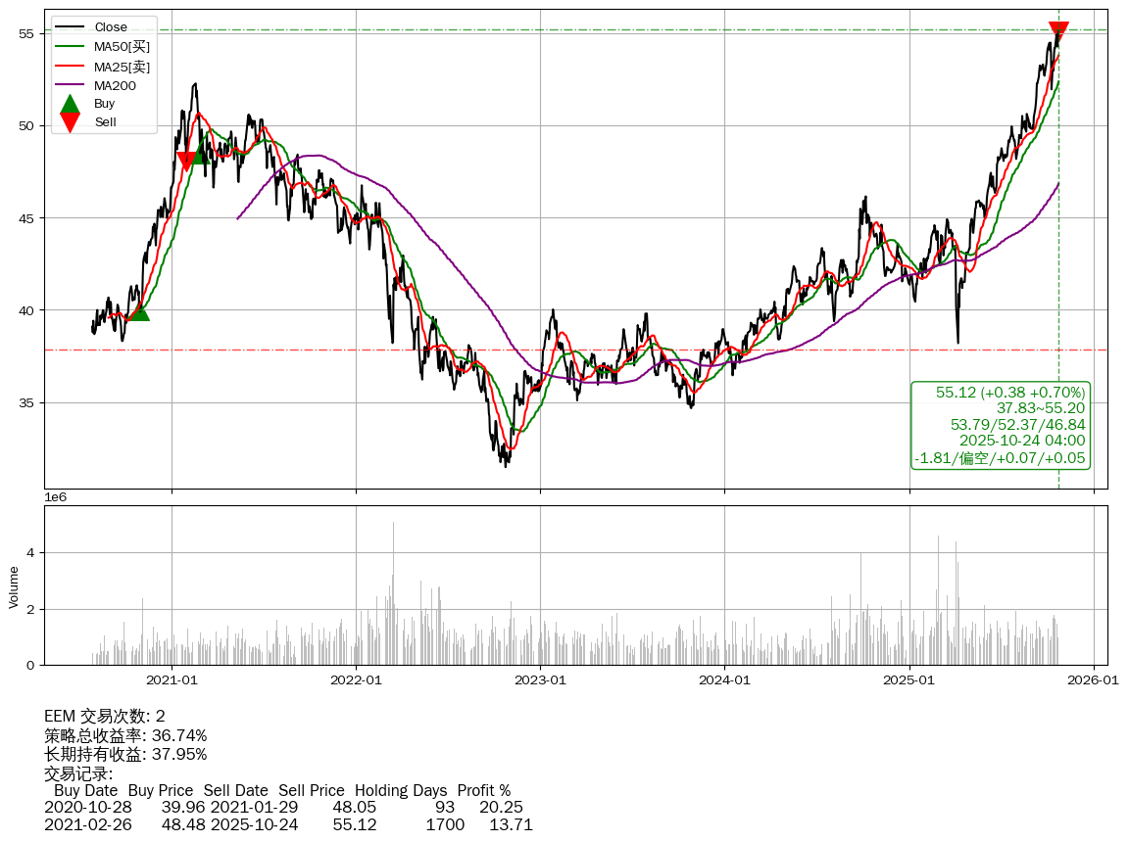Click the green Buy triangle in legend
Image resolution: width=1129 pixels, height=842 pixels.
tap(70, 104)
